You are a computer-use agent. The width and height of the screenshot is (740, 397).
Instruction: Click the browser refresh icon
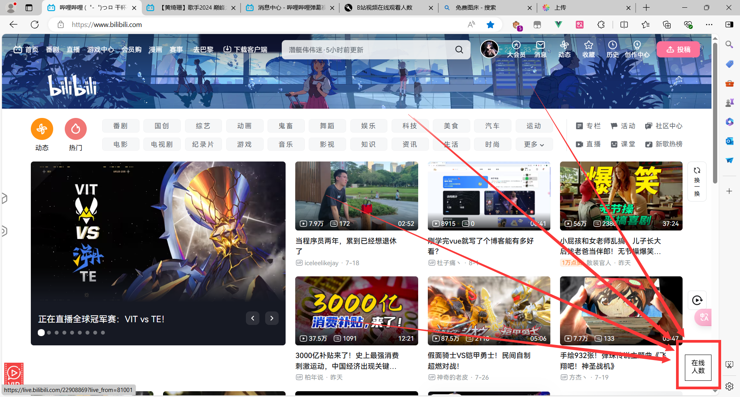pos(35,25)
